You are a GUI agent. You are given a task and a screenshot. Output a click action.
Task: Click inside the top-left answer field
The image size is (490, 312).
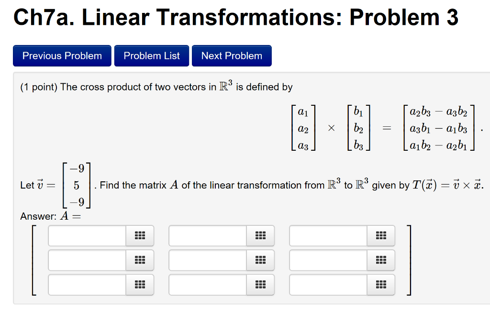coord(86,235)
